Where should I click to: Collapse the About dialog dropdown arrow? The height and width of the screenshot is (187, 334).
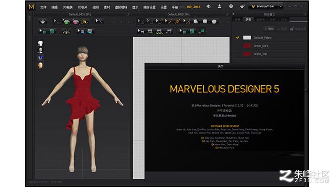[301, 66]
